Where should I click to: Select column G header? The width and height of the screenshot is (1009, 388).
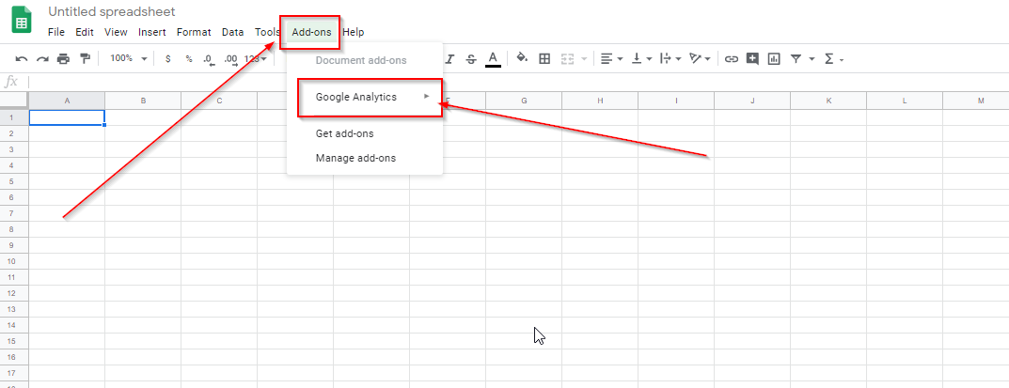click(x=524, y=101)
